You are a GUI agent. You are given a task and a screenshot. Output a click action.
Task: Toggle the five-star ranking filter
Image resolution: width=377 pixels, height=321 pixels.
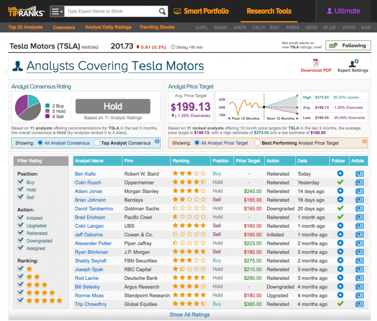[21, 300]
